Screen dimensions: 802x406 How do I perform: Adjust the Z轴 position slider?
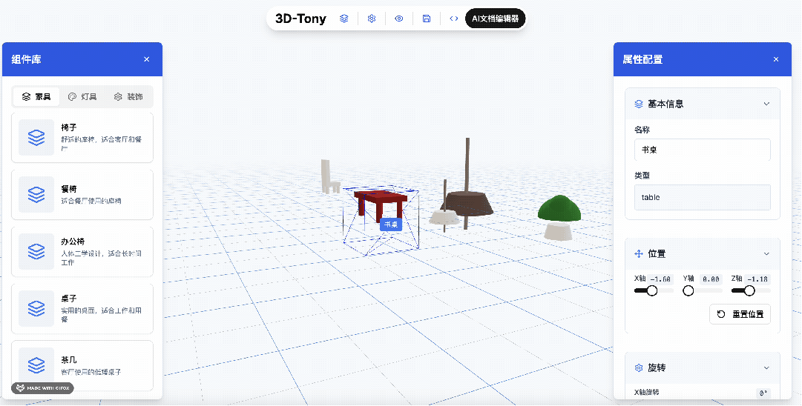[x=751, y=290]
